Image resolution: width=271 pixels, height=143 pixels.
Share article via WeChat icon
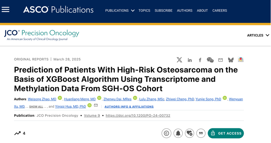click(x=210, y=60)
